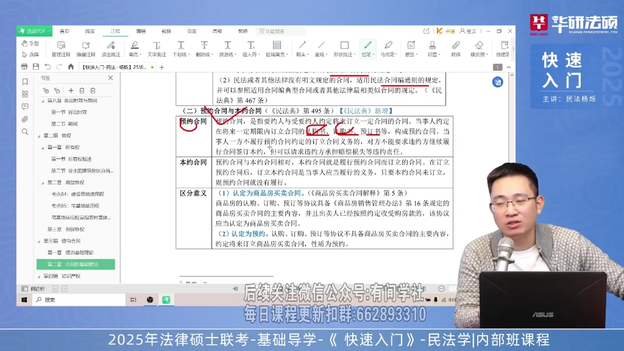Select the 波浪线 wavy line tool
The width and height of the screenshot is (624, 351).
[227, 49]
